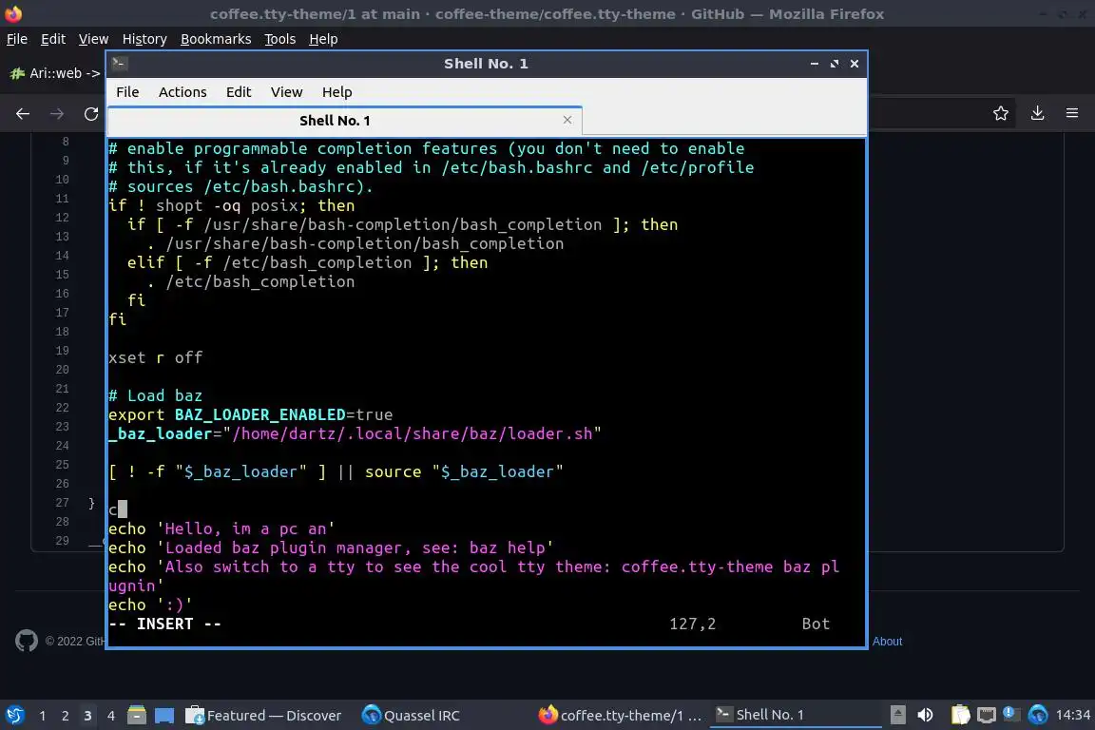Click line number 12 in GitHub code view
The width and height of the screenshot is (1095, 730).
(62, 218)
